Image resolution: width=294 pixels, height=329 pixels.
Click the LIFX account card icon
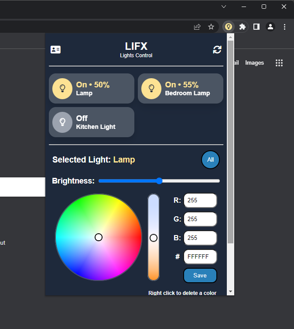[x=55, y=50]
